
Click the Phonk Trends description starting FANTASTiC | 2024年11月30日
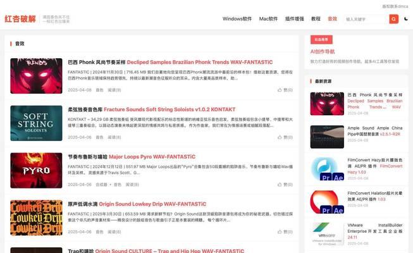tap(180, 75)
